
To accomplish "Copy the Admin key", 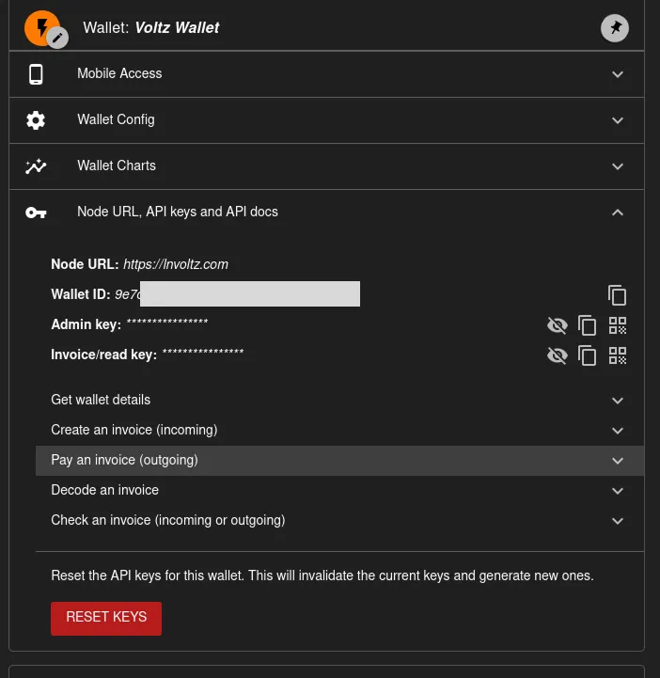I will coord(588,326).
